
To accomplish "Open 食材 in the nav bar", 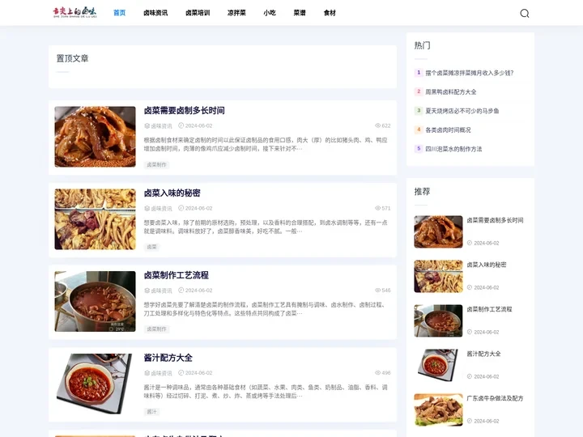I will [x=330, y=13].
